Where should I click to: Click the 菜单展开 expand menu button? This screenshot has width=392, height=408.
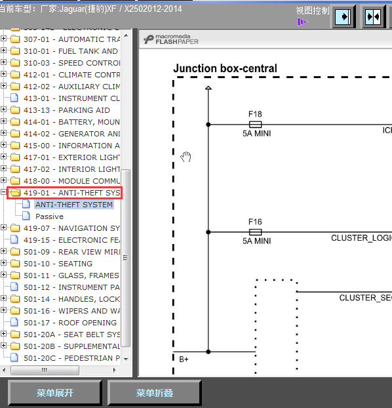(x=55, y=393)
